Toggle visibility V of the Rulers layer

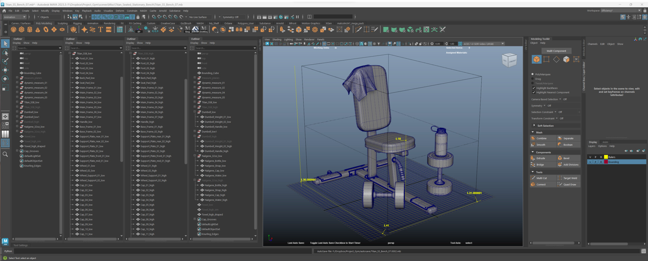point(590,157)
